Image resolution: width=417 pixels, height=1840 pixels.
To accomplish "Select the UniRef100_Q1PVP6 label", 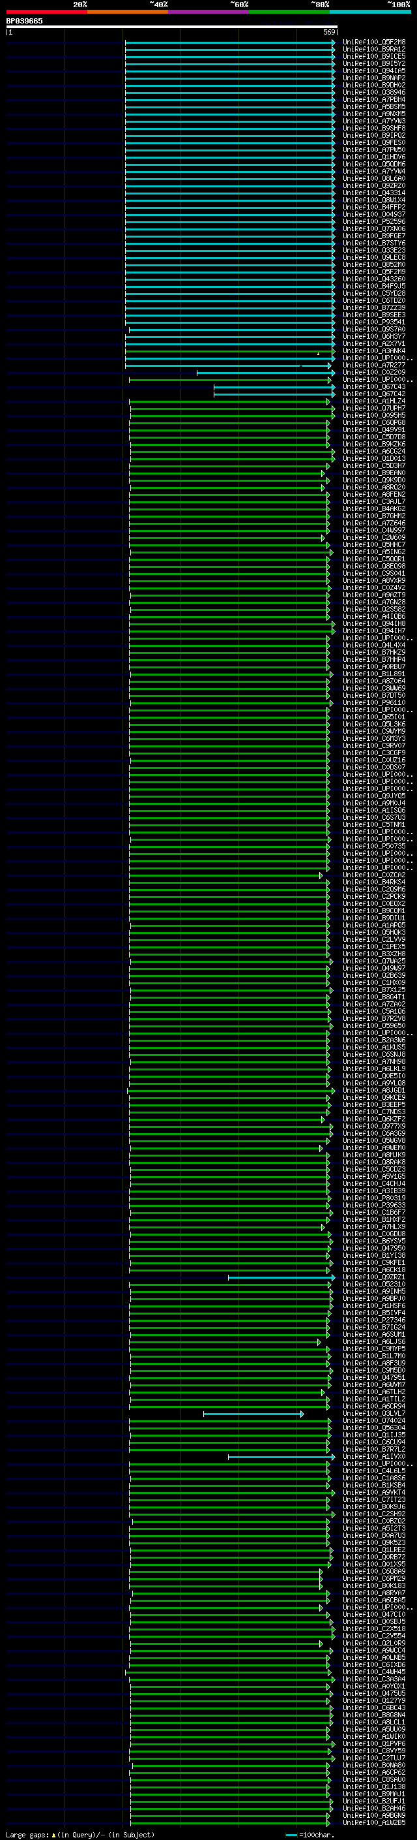I will [x=374, y=1743].
